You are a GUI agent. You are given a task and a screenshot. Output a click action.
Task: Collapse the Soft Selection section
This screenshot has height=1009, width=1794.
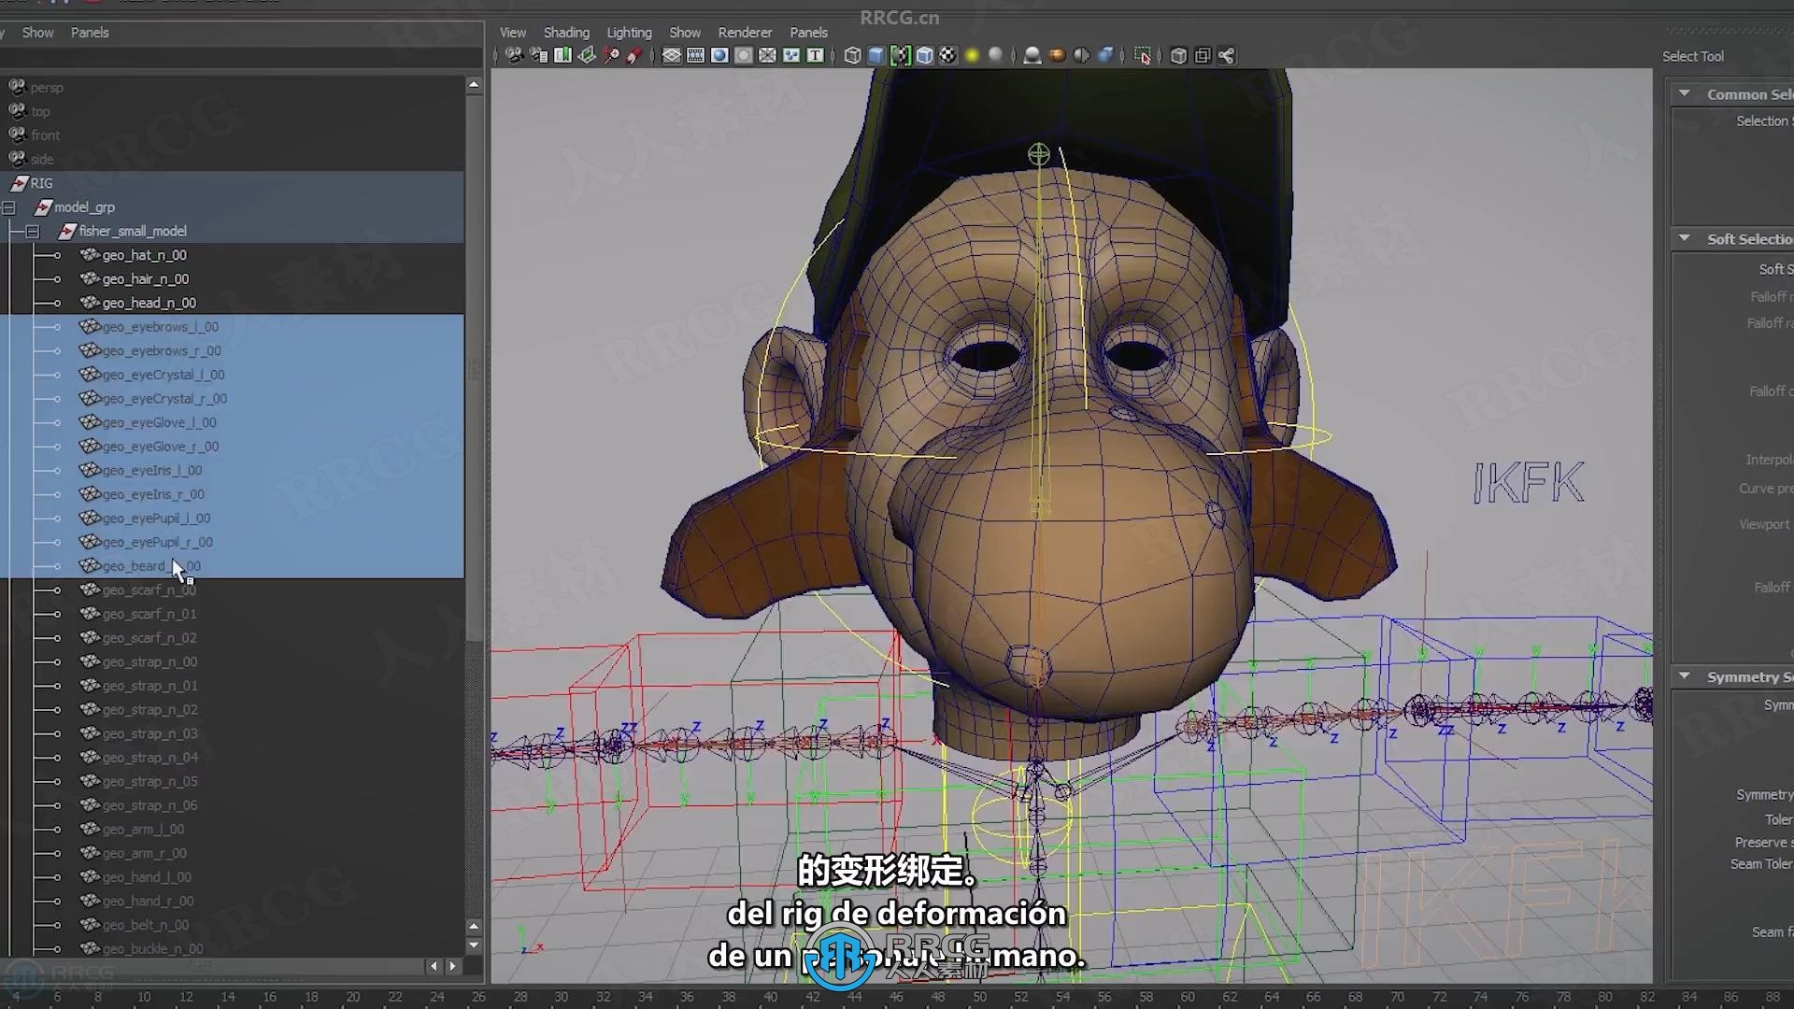tap(1684, 238)
